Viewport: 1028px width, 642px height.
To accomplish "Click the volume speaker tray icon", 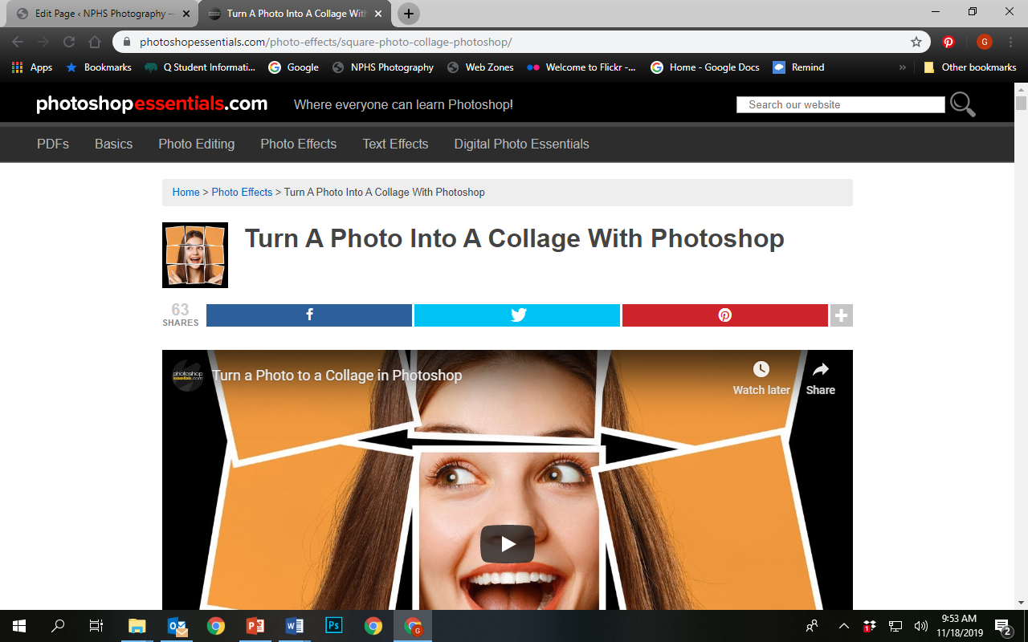I will [920, 626].
